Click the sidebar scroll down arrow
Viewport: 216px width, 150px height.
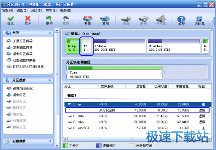pos(57,145)
